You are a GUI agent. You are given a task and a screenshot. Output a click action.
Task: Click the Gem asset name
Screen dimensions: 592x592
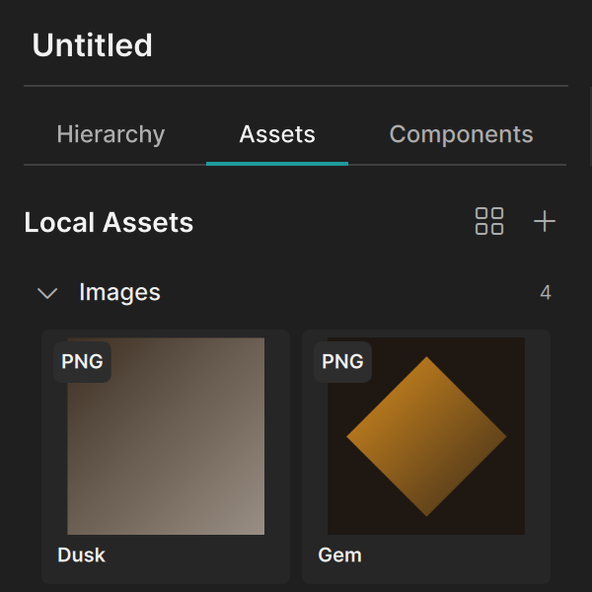pos(339,555)
